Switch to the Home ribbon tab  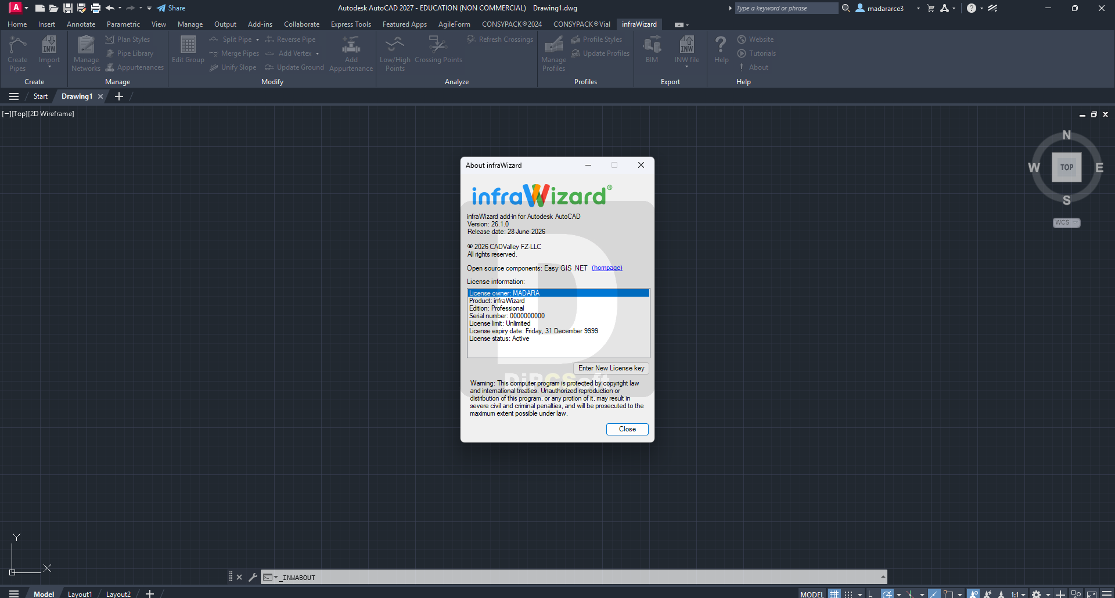point(17,24)
